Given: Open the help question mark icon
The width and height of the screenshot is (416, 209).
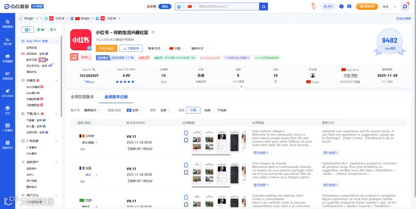Looking at the screenshot, I should pyautogui.click(x=341, y=7).
